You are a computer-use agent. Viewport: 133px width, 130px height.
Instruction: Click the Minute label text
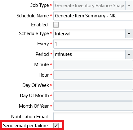coord(42,65)
